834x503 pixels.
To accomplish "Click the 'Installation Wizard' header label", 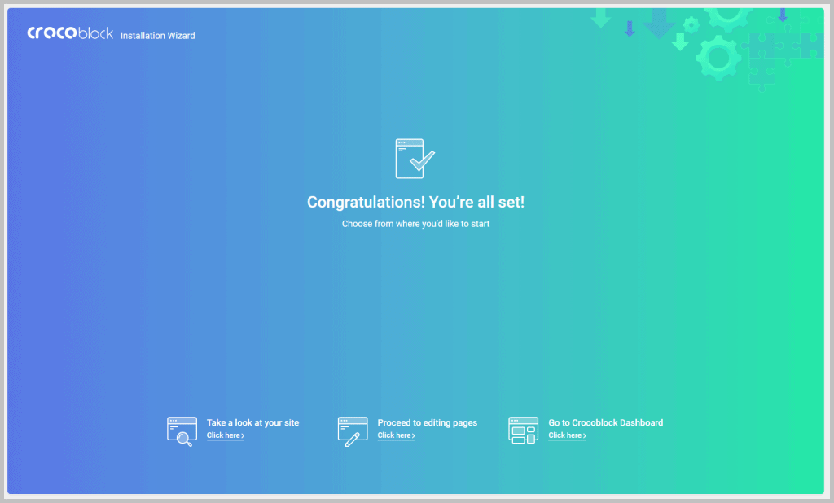I will click(157, 36).
